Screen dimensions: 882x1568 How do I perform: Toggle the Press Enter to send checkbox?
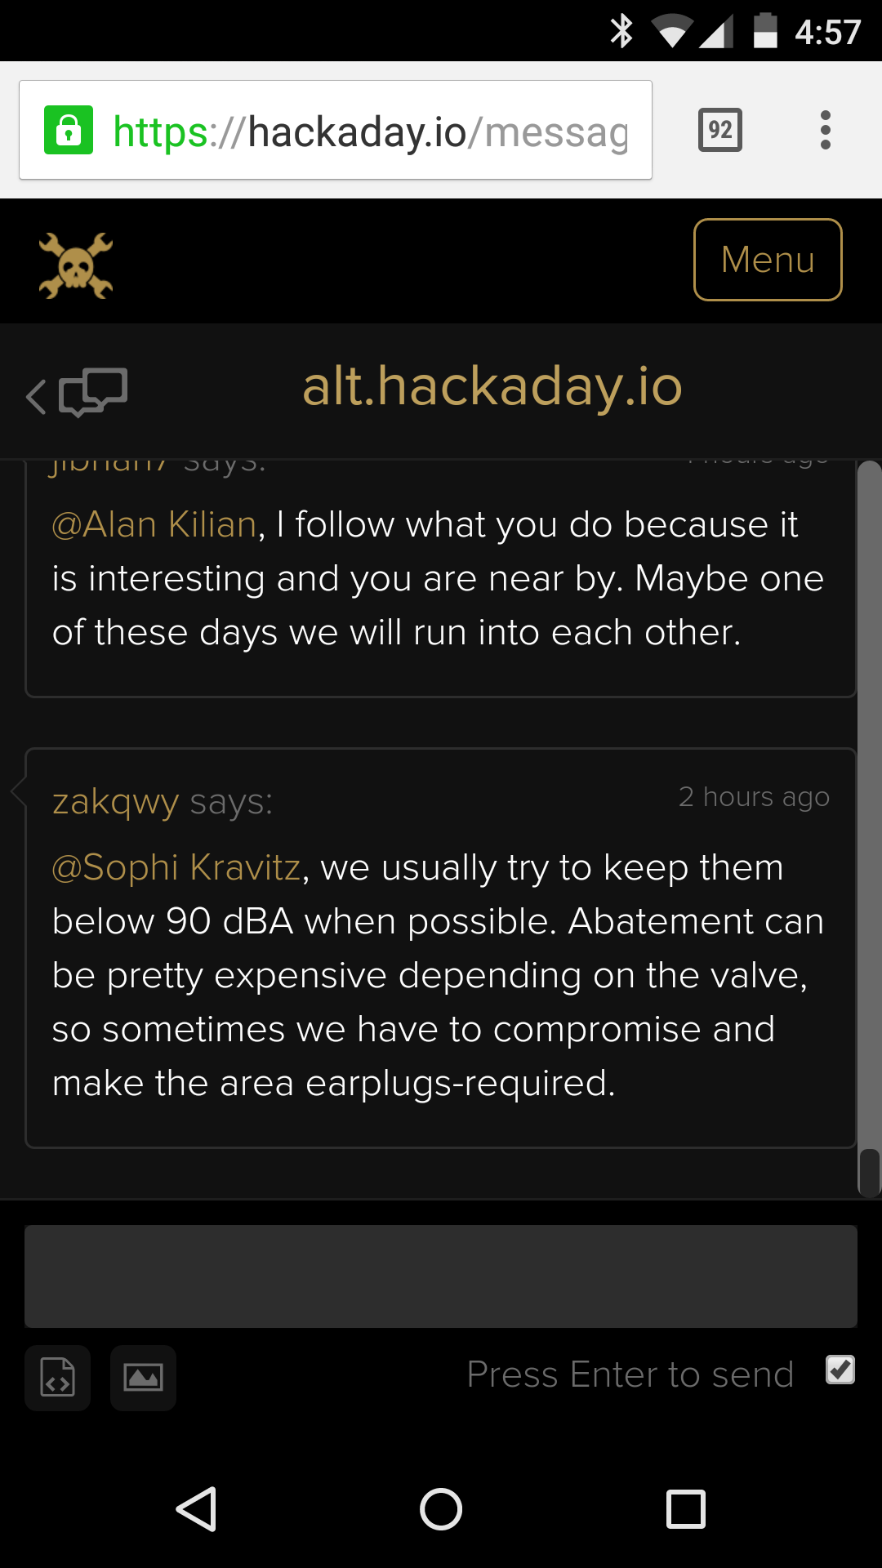(x=840, y=1371)
